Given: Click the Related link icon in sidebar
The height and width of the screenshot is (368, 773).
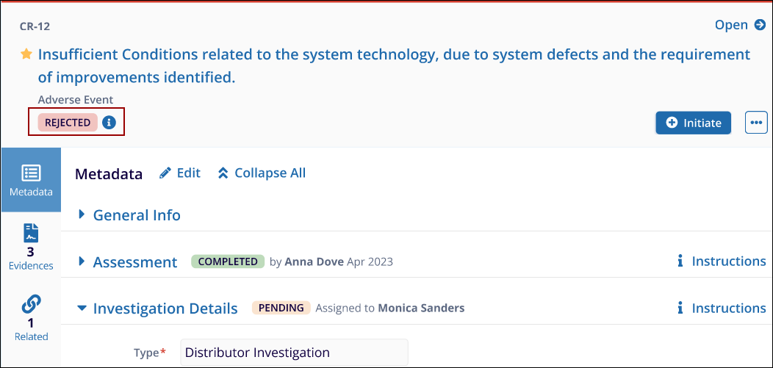Looking at the screenshot, I should [x=31, y=304].
